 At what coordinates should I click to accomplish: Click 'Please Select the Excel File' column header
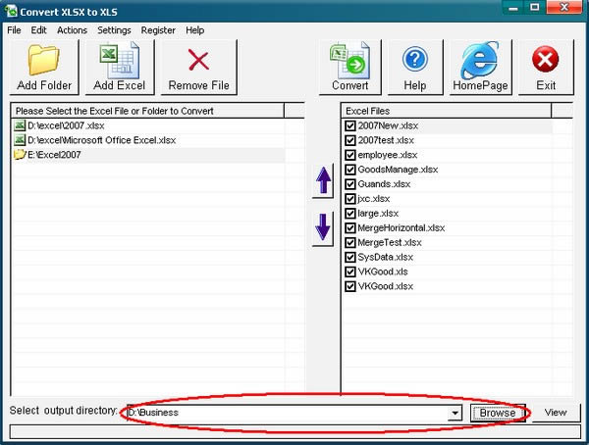point(148,111)
